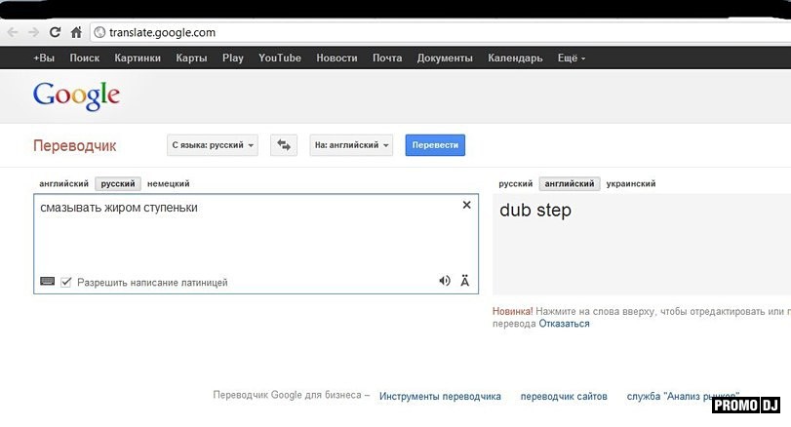Screen dimensions: 791x427
Task: Open служба Анализ рынков link
Action: 683,396
